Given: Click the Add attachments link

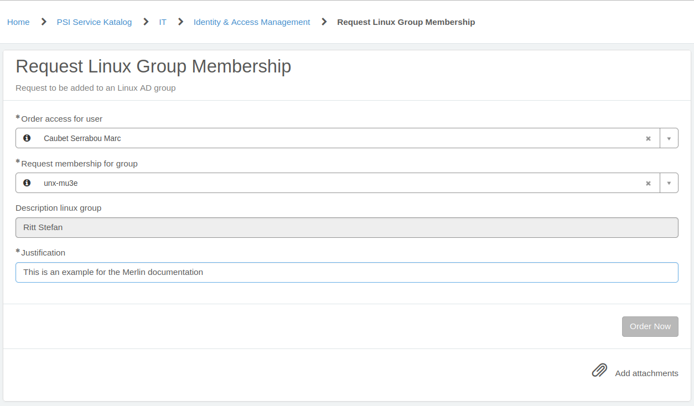Looking at the screenshot, I should (646, 373).
